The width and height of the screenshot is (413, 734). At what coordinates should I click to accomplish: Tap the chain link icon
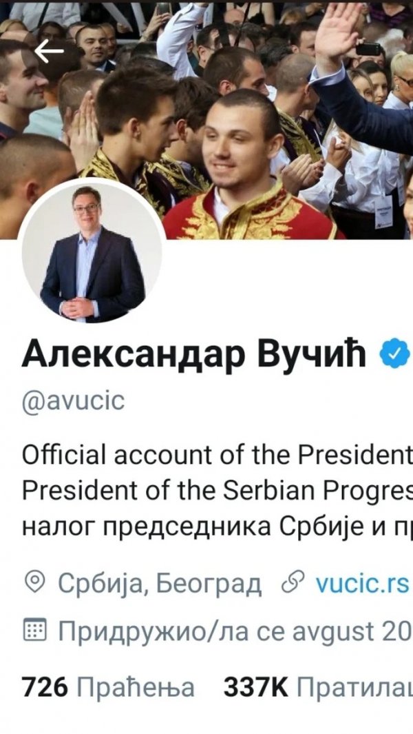tap(293, 583)
